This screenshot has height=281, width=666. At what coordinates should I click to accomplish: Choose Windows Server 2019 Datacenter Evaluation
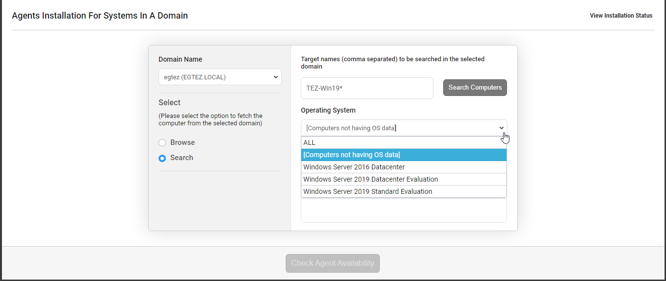404,179
